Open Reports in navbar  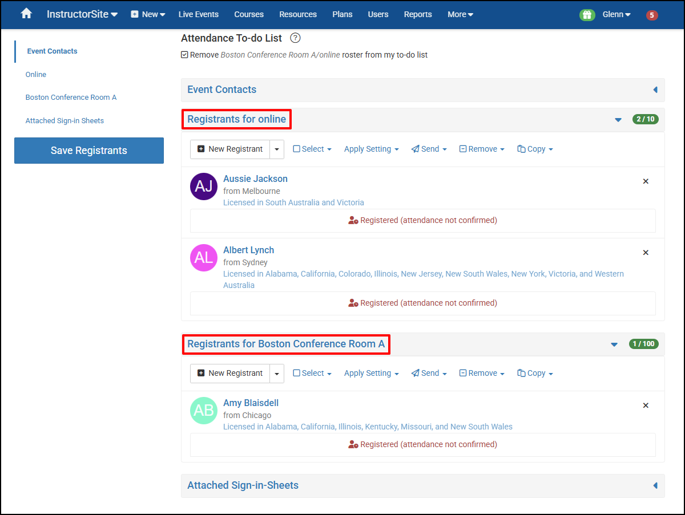[x=418, y=14]
